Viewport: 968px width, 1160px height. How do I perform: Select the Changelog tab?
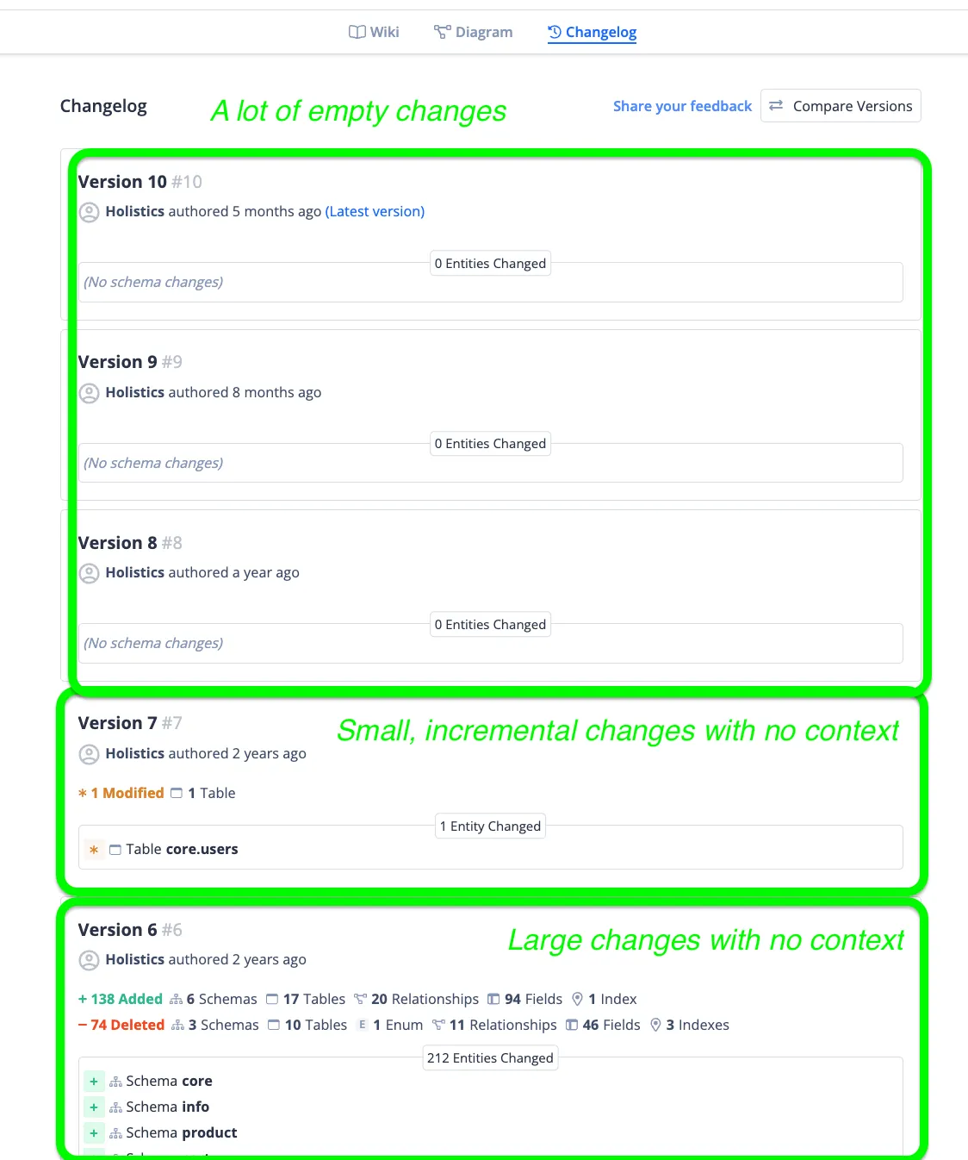(593, 32)
